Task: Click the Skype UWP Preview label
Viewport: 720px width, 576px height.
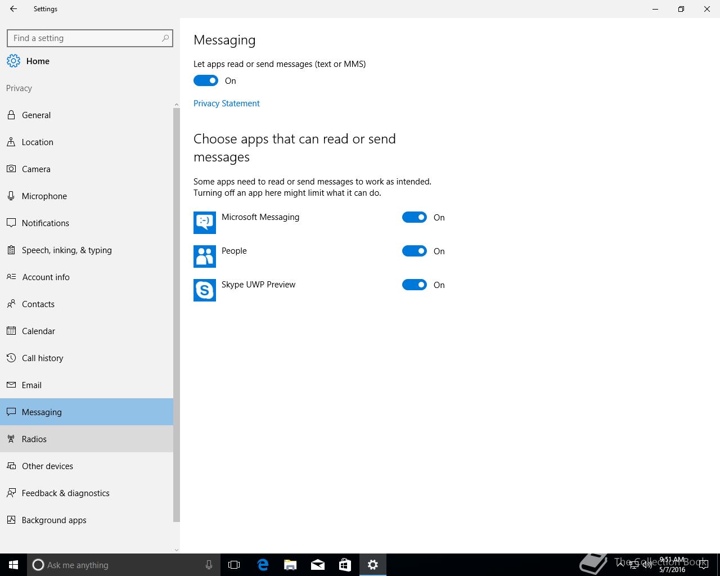Action: click(258, 285)
